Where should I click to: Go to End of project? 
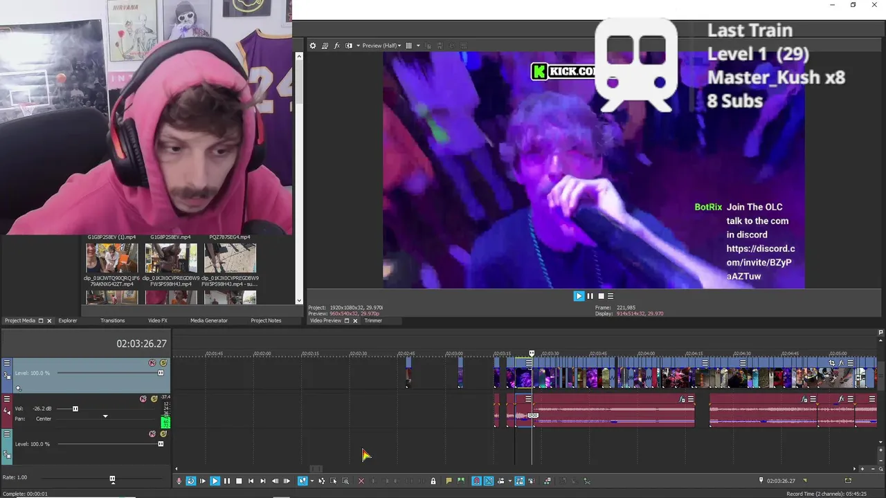(262, 481)
